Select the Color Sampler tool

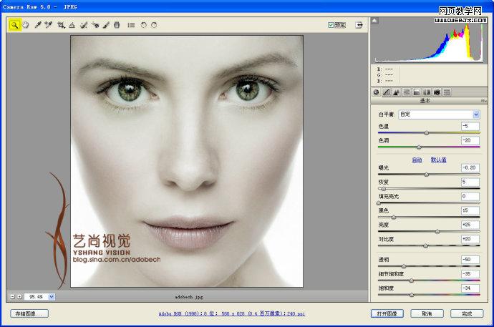pyautogui.click(x=48, y=25)
